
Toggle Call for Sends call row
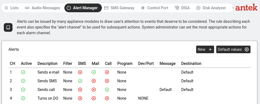(x=107, y=90)
